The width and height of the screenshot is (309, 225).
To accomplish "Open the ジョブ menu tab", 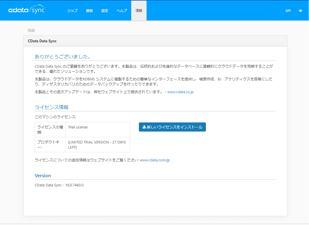I will click(x=72, y=11).
